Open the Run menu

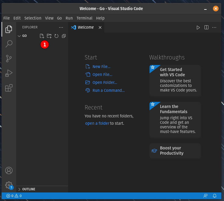pyautogui.click(x=69, y=18)
